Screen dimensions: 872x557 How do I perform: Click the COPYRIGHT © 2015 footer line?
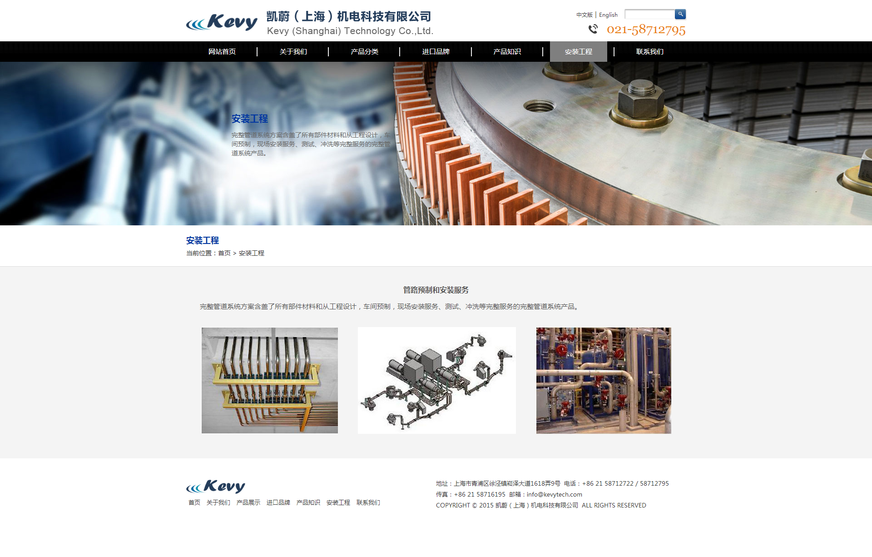coord(541,505)
